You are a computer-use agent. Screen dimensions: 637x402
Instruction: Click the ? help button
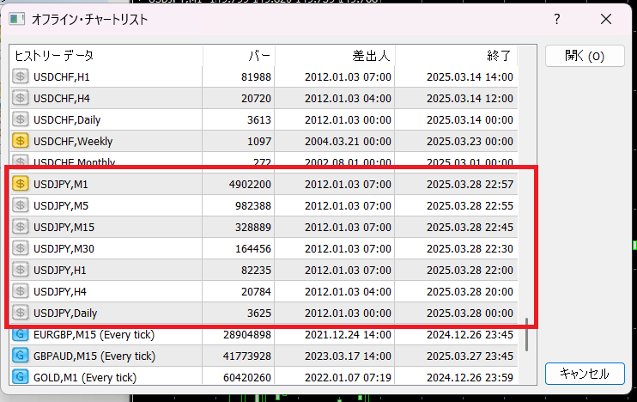coord(557,19)
